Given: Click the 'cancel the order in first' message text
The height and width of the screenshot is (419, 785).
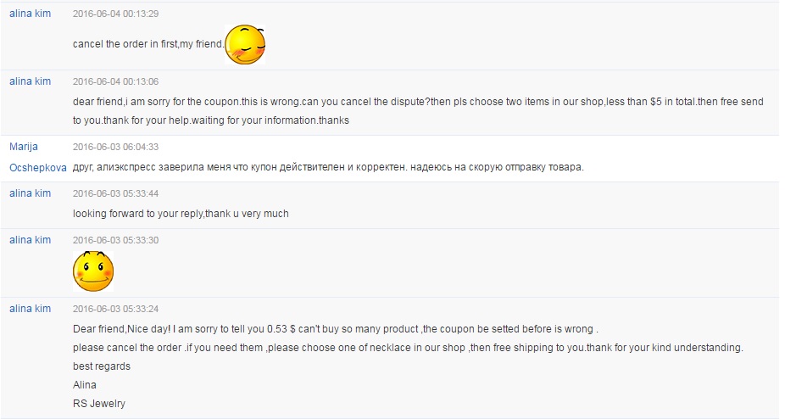Looking at the screenshot, I should click(148, 44).
